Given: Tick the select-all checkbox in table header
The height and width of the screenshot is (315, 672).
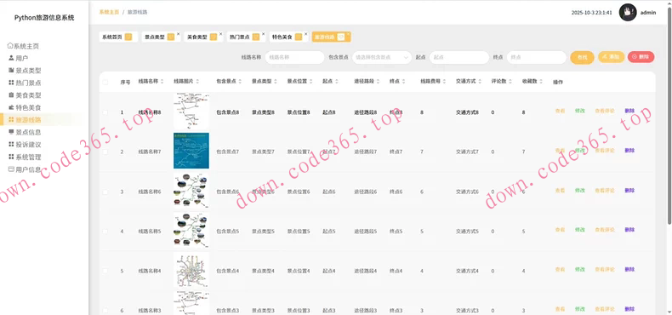Looking at the screenshot, I should click(x=105, y=82).
